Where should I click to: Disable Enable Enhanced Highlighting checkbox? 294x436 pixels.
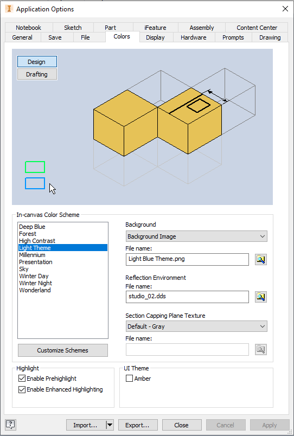(22, 389)
